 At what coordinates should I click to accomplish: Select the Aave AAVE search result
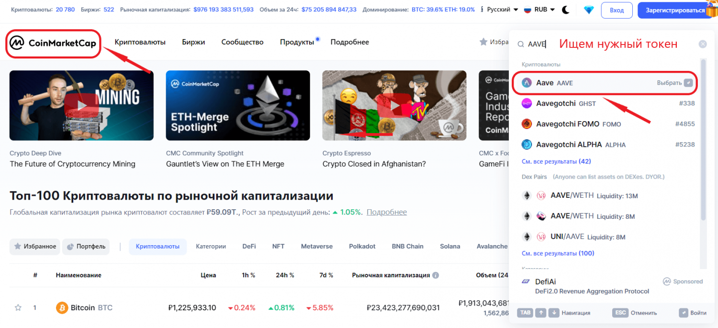604,83
